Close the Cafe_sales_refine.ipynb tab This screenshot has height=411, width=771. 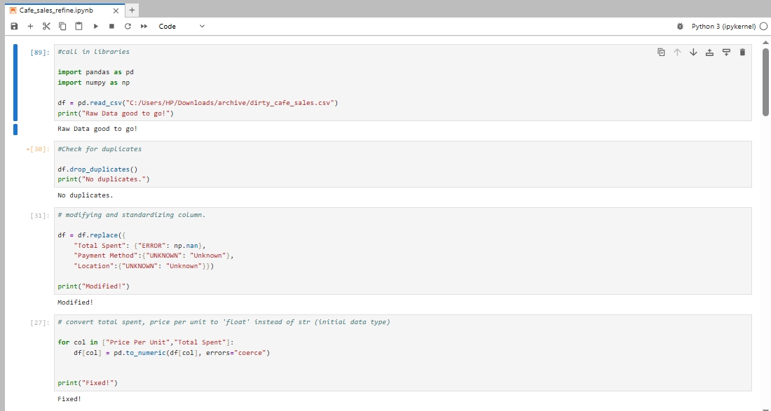pyautogui.click(x=116, y=11)
